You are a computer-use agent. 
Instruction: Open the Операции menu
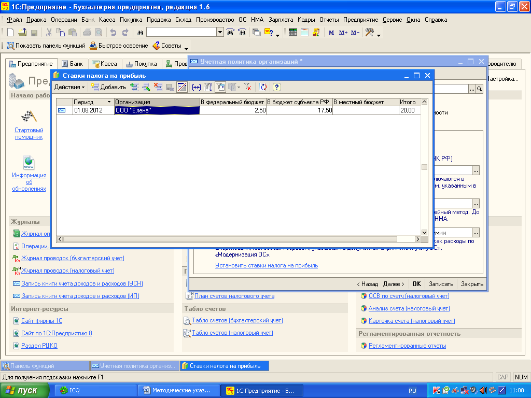pyautogui.click(x=64, y=20)
